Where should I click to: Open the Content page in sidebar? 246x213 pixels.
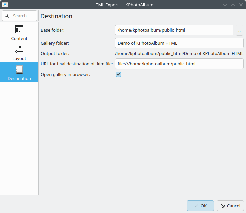pos(19,33)
